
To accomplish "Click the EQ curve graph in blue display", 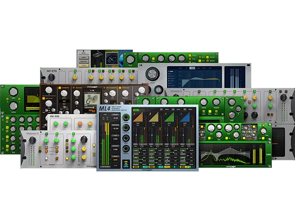I will [x=200, y=79].
